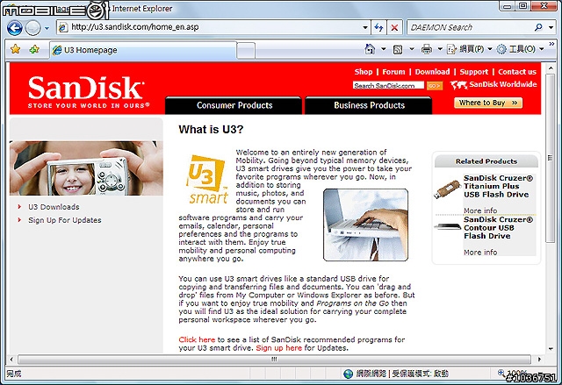Image resolution: width=562 pixels, height=385 pixels.
Task: Click the Cruzer Titanium Plus drive thumbnail
Action: (447, 189)
